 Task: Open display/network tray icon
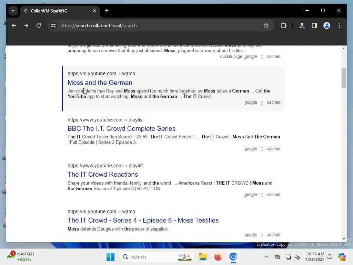click(x=288, y=257)
